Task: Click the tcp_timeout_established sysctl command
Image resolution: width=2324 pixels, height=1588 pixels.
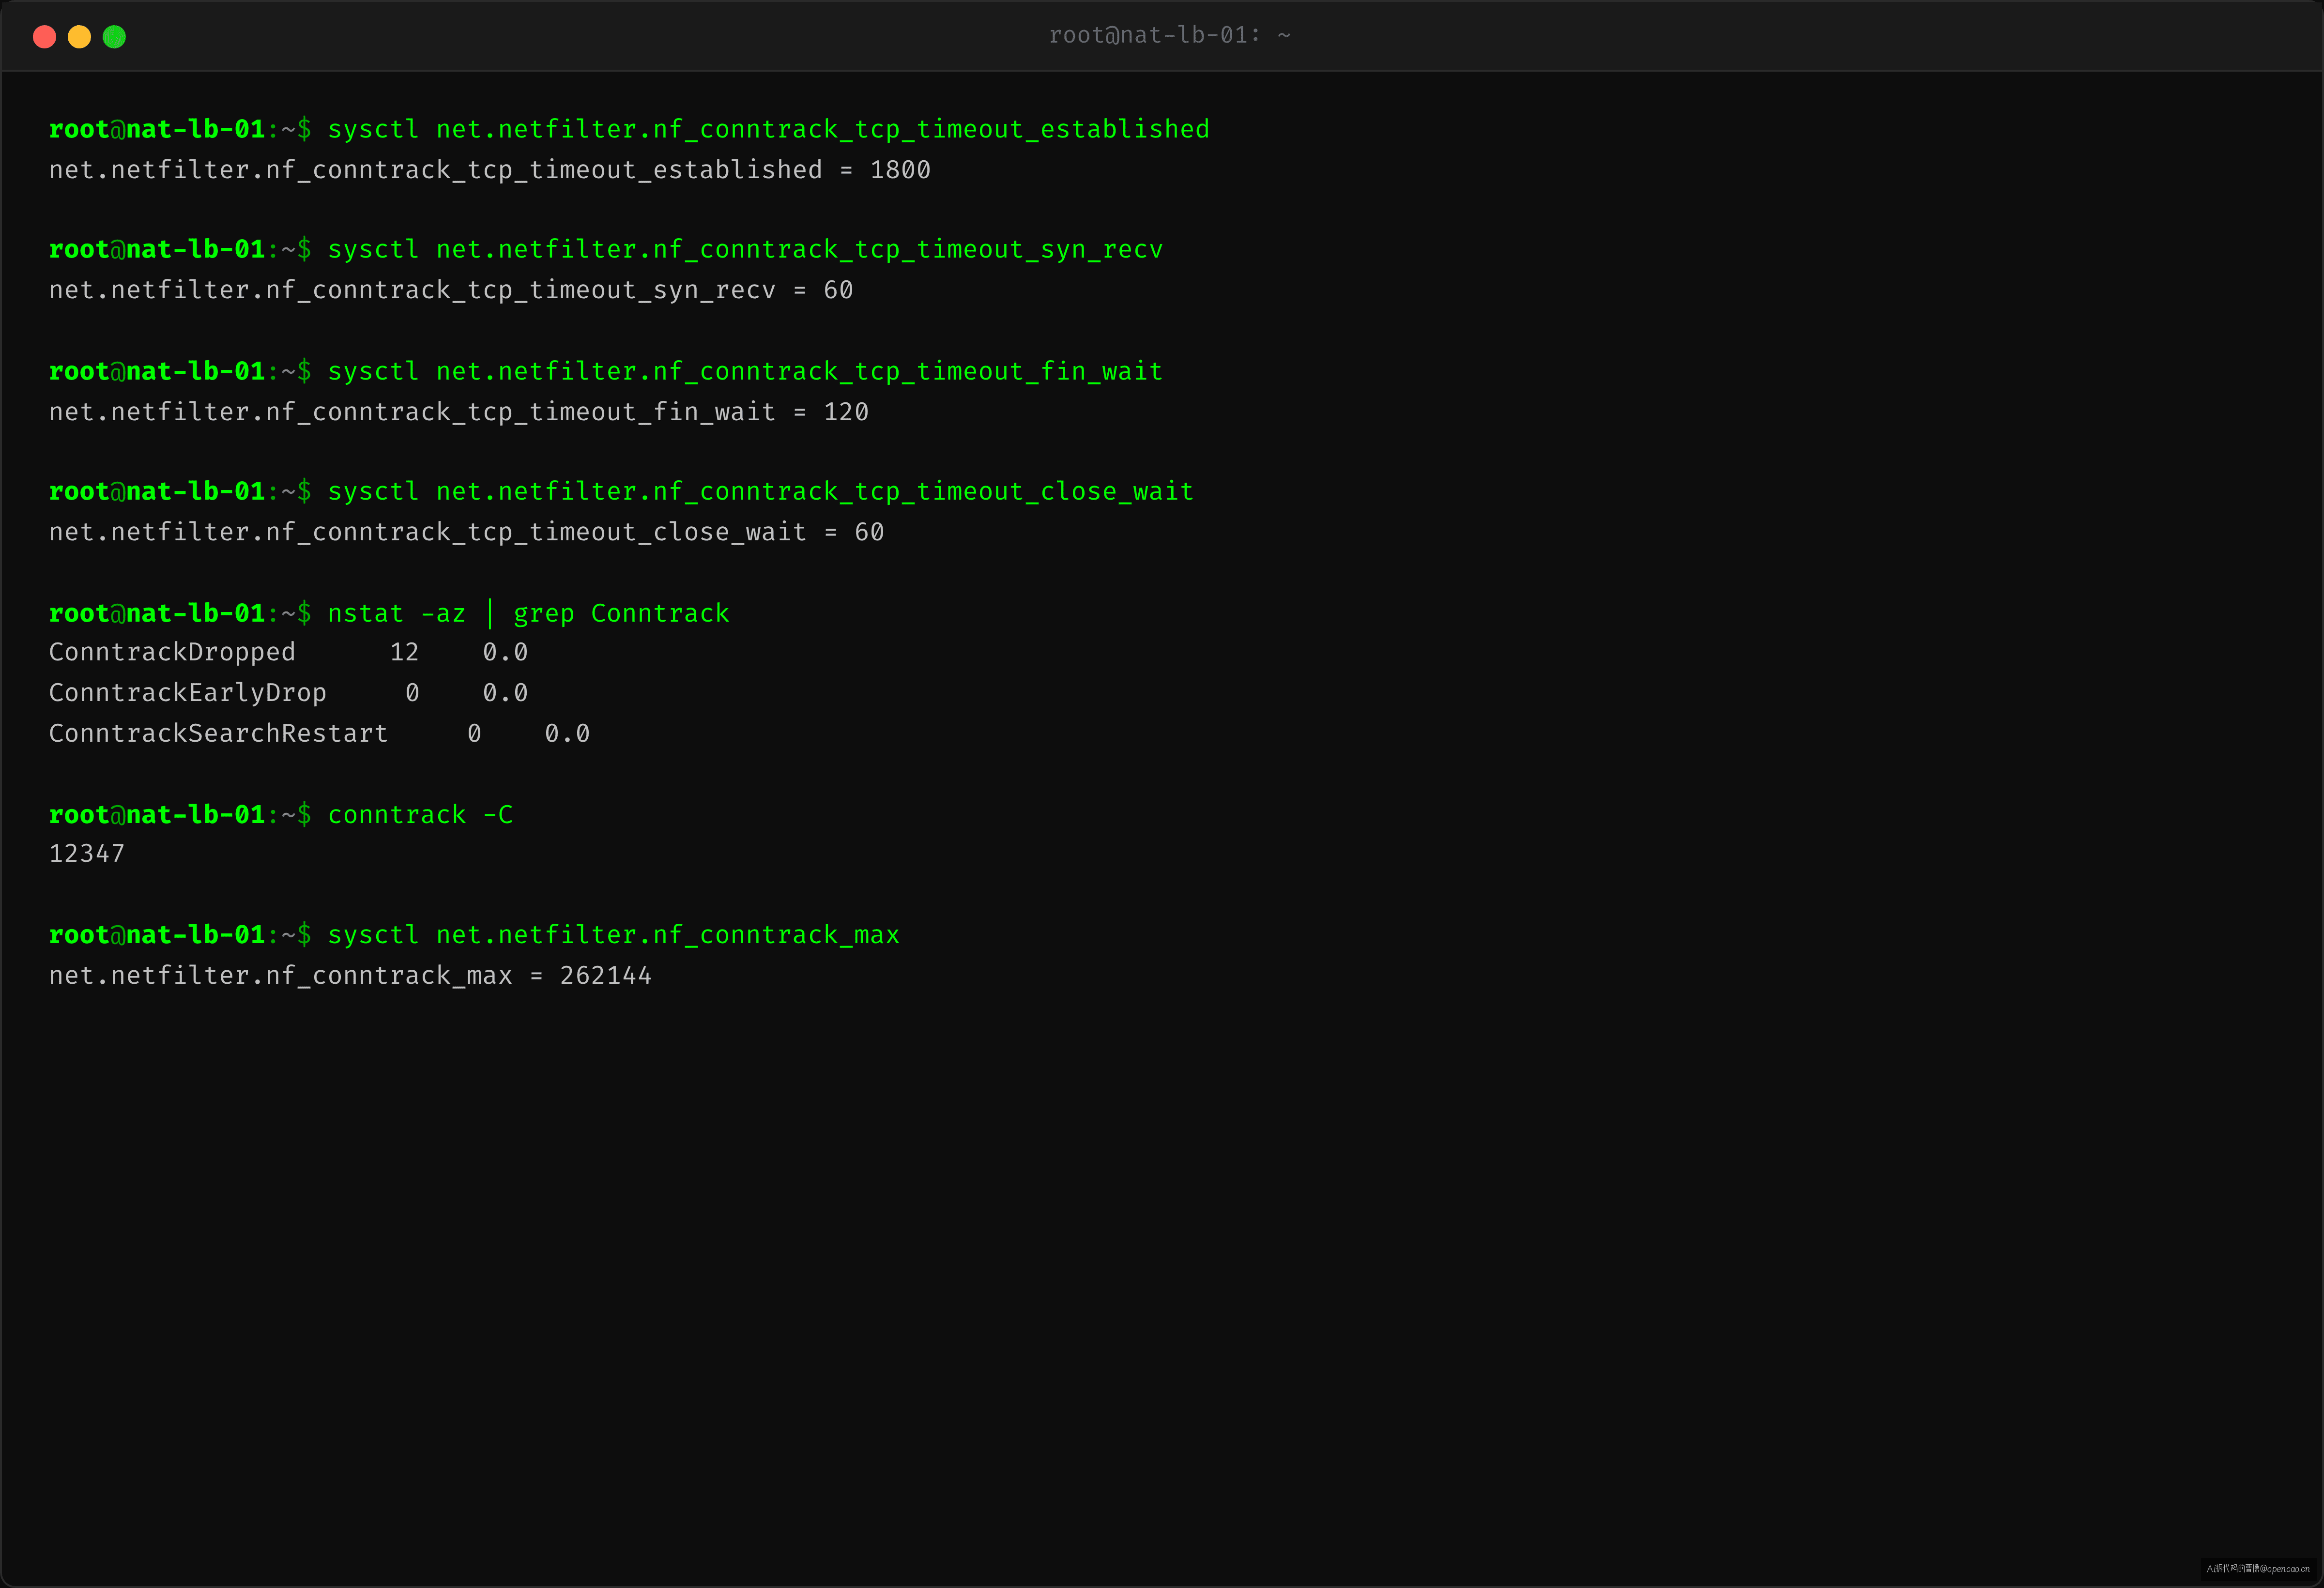Action: [x=768, y=129]
